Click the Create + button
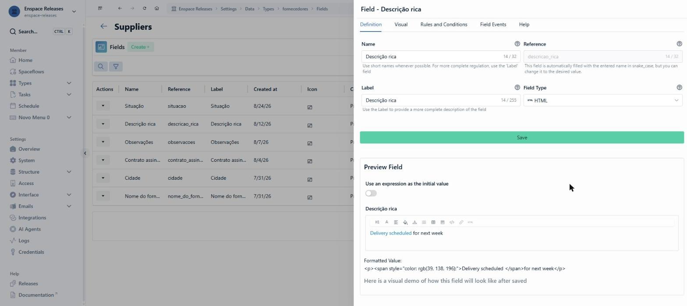This screenshot has width=687, height=306. point(140,47)
